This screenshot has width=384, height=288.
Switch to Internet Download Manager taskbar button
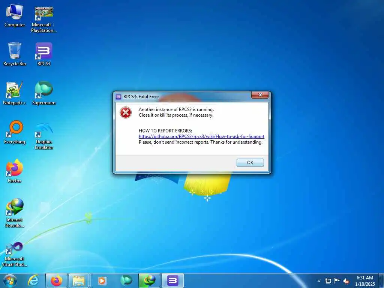coord(150,280)
